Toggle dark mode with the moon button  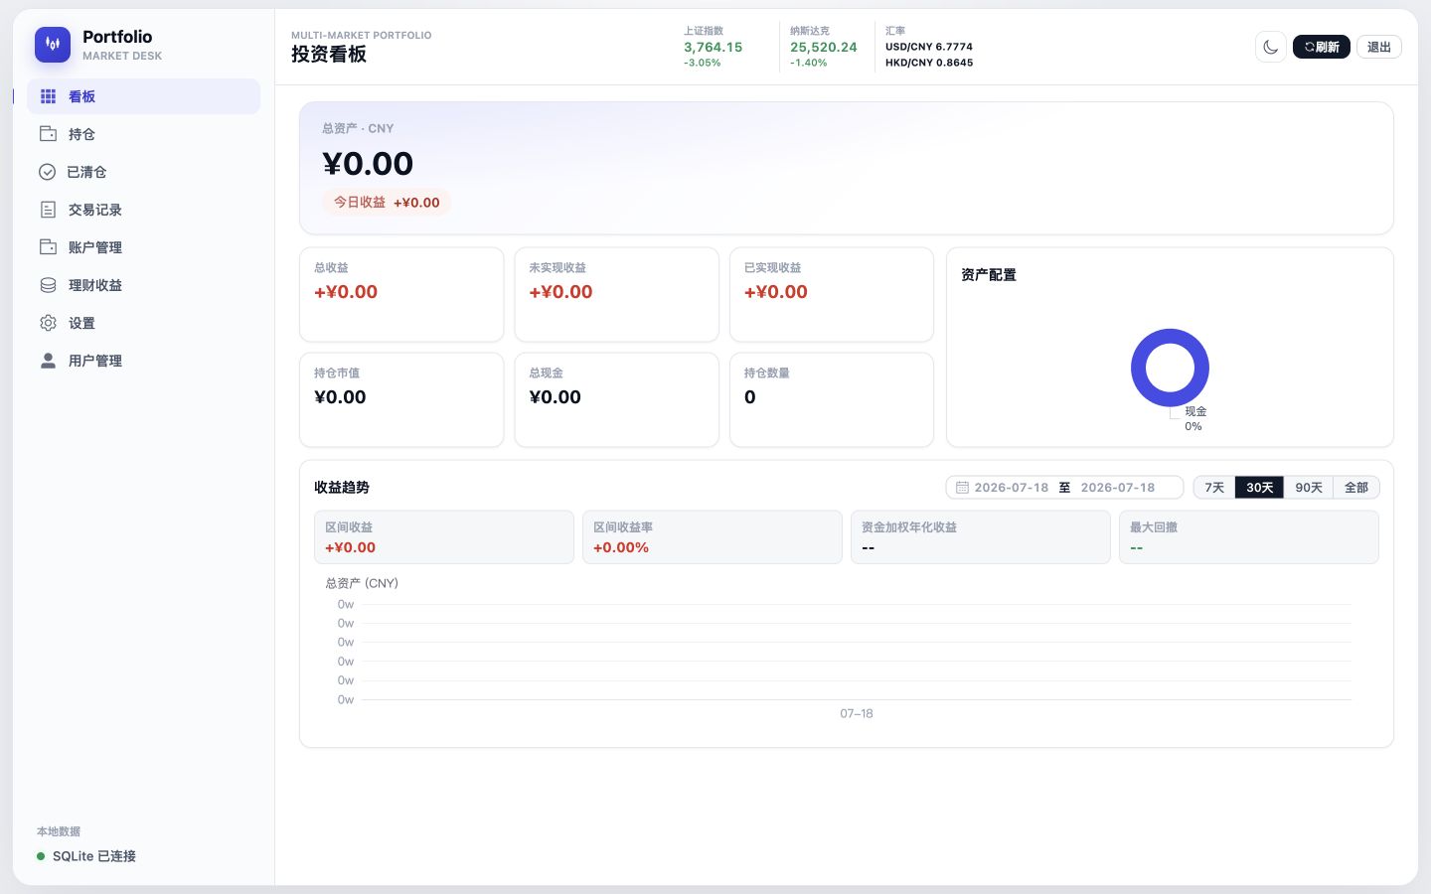(x=1271, y=47)
